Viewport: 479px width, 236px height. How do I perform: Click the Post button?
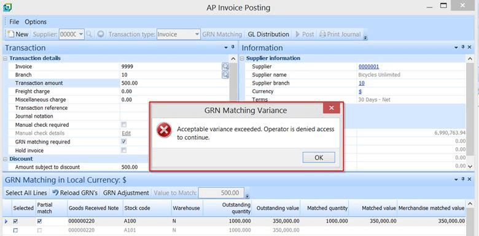[x=305, y=34]
